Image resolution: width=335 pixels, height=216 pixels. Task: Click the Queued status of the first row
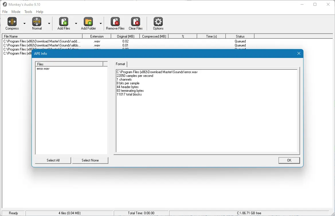coord(240,41)
